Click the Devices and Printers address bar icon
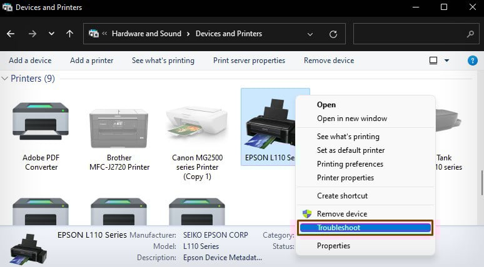This screenshot has height=267, width=484. (94, 33)
